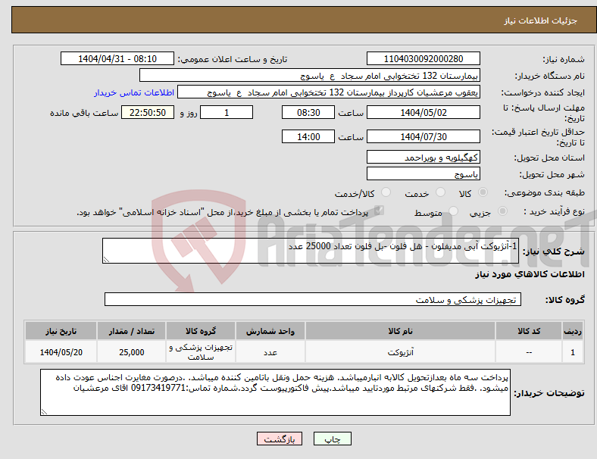The image size is (597, 459).
Task: Select the جزیی purchase type radio
Action: pyautogui.click(x=502, y=211)
